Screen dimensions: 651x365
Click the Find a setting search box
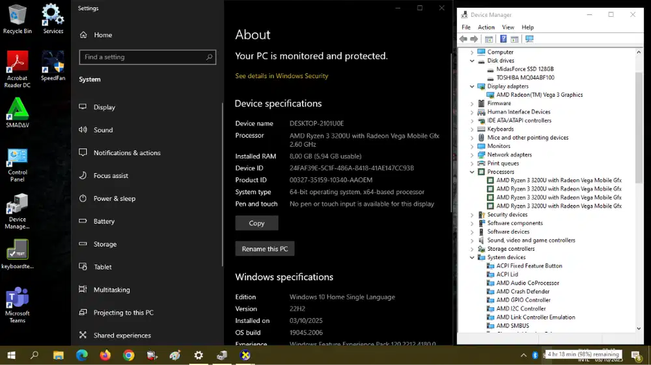click(x=146, y=57)
